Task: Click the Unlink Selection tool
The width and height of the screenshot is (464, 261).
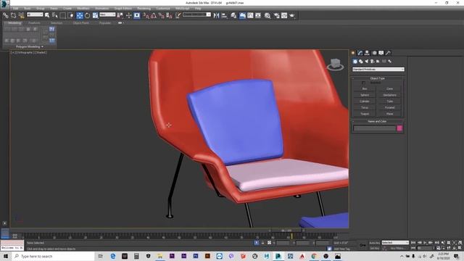Action: 13,15
